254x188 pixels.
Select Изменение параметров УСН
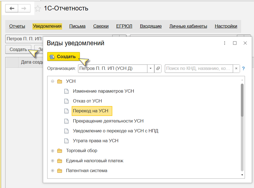click(103, 91)
